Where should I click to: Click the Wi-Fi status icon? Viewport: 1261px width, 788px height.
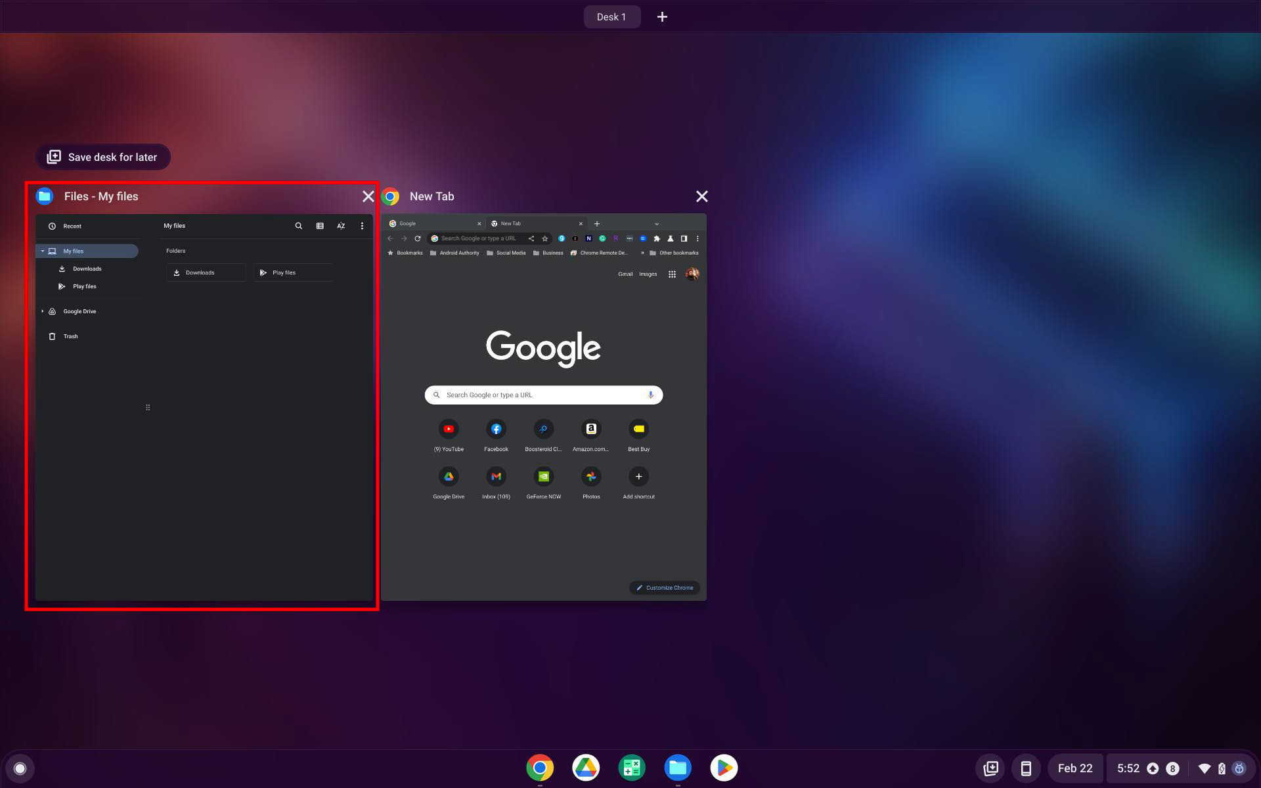[x=1204, y=768]
